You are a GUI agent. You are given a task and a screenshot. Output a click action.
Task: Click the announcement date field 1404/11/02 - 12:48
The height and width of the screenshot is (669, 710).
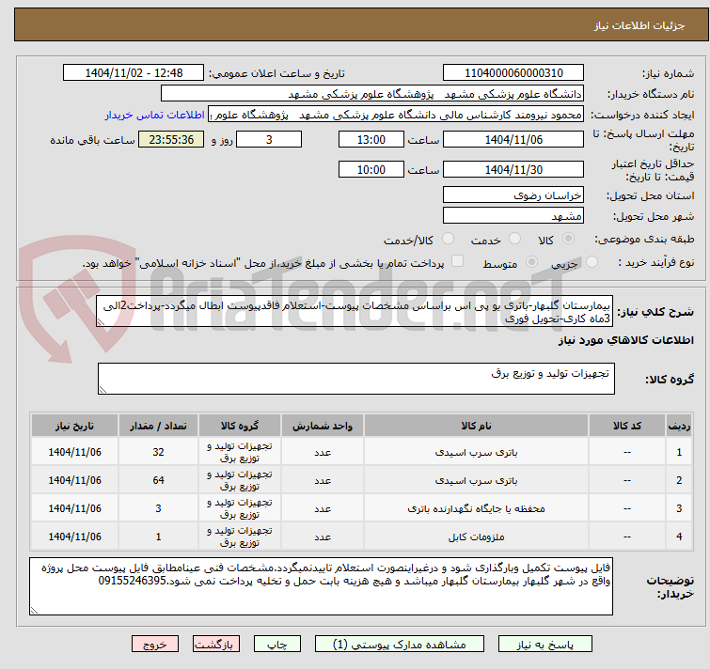tap(134, 73)
